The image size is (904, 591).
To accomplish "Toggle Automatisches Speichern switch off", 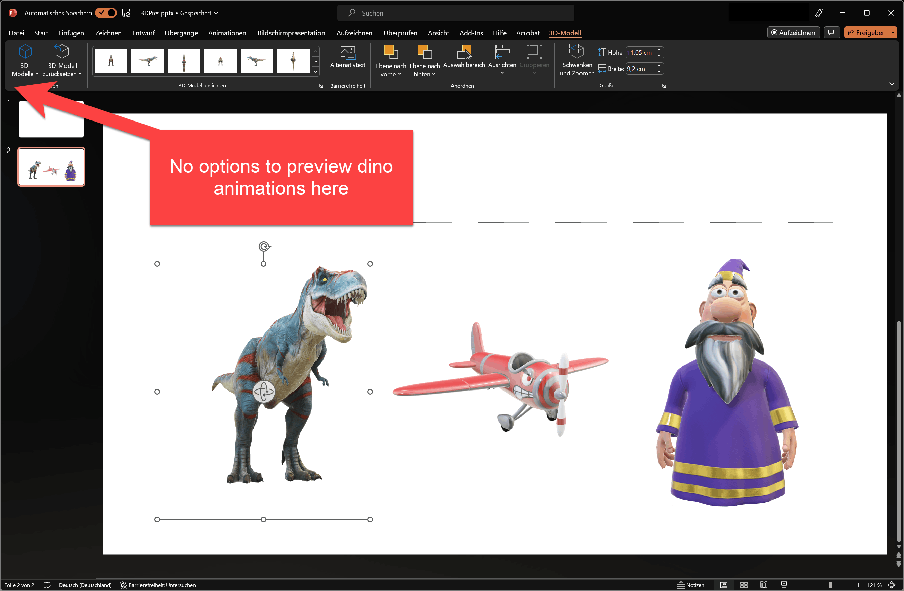I will pos(106,13).
